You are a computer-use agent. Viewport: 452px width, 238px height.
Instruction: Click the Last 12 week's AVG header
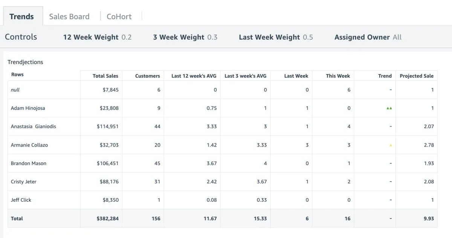[x=194, y=76]
